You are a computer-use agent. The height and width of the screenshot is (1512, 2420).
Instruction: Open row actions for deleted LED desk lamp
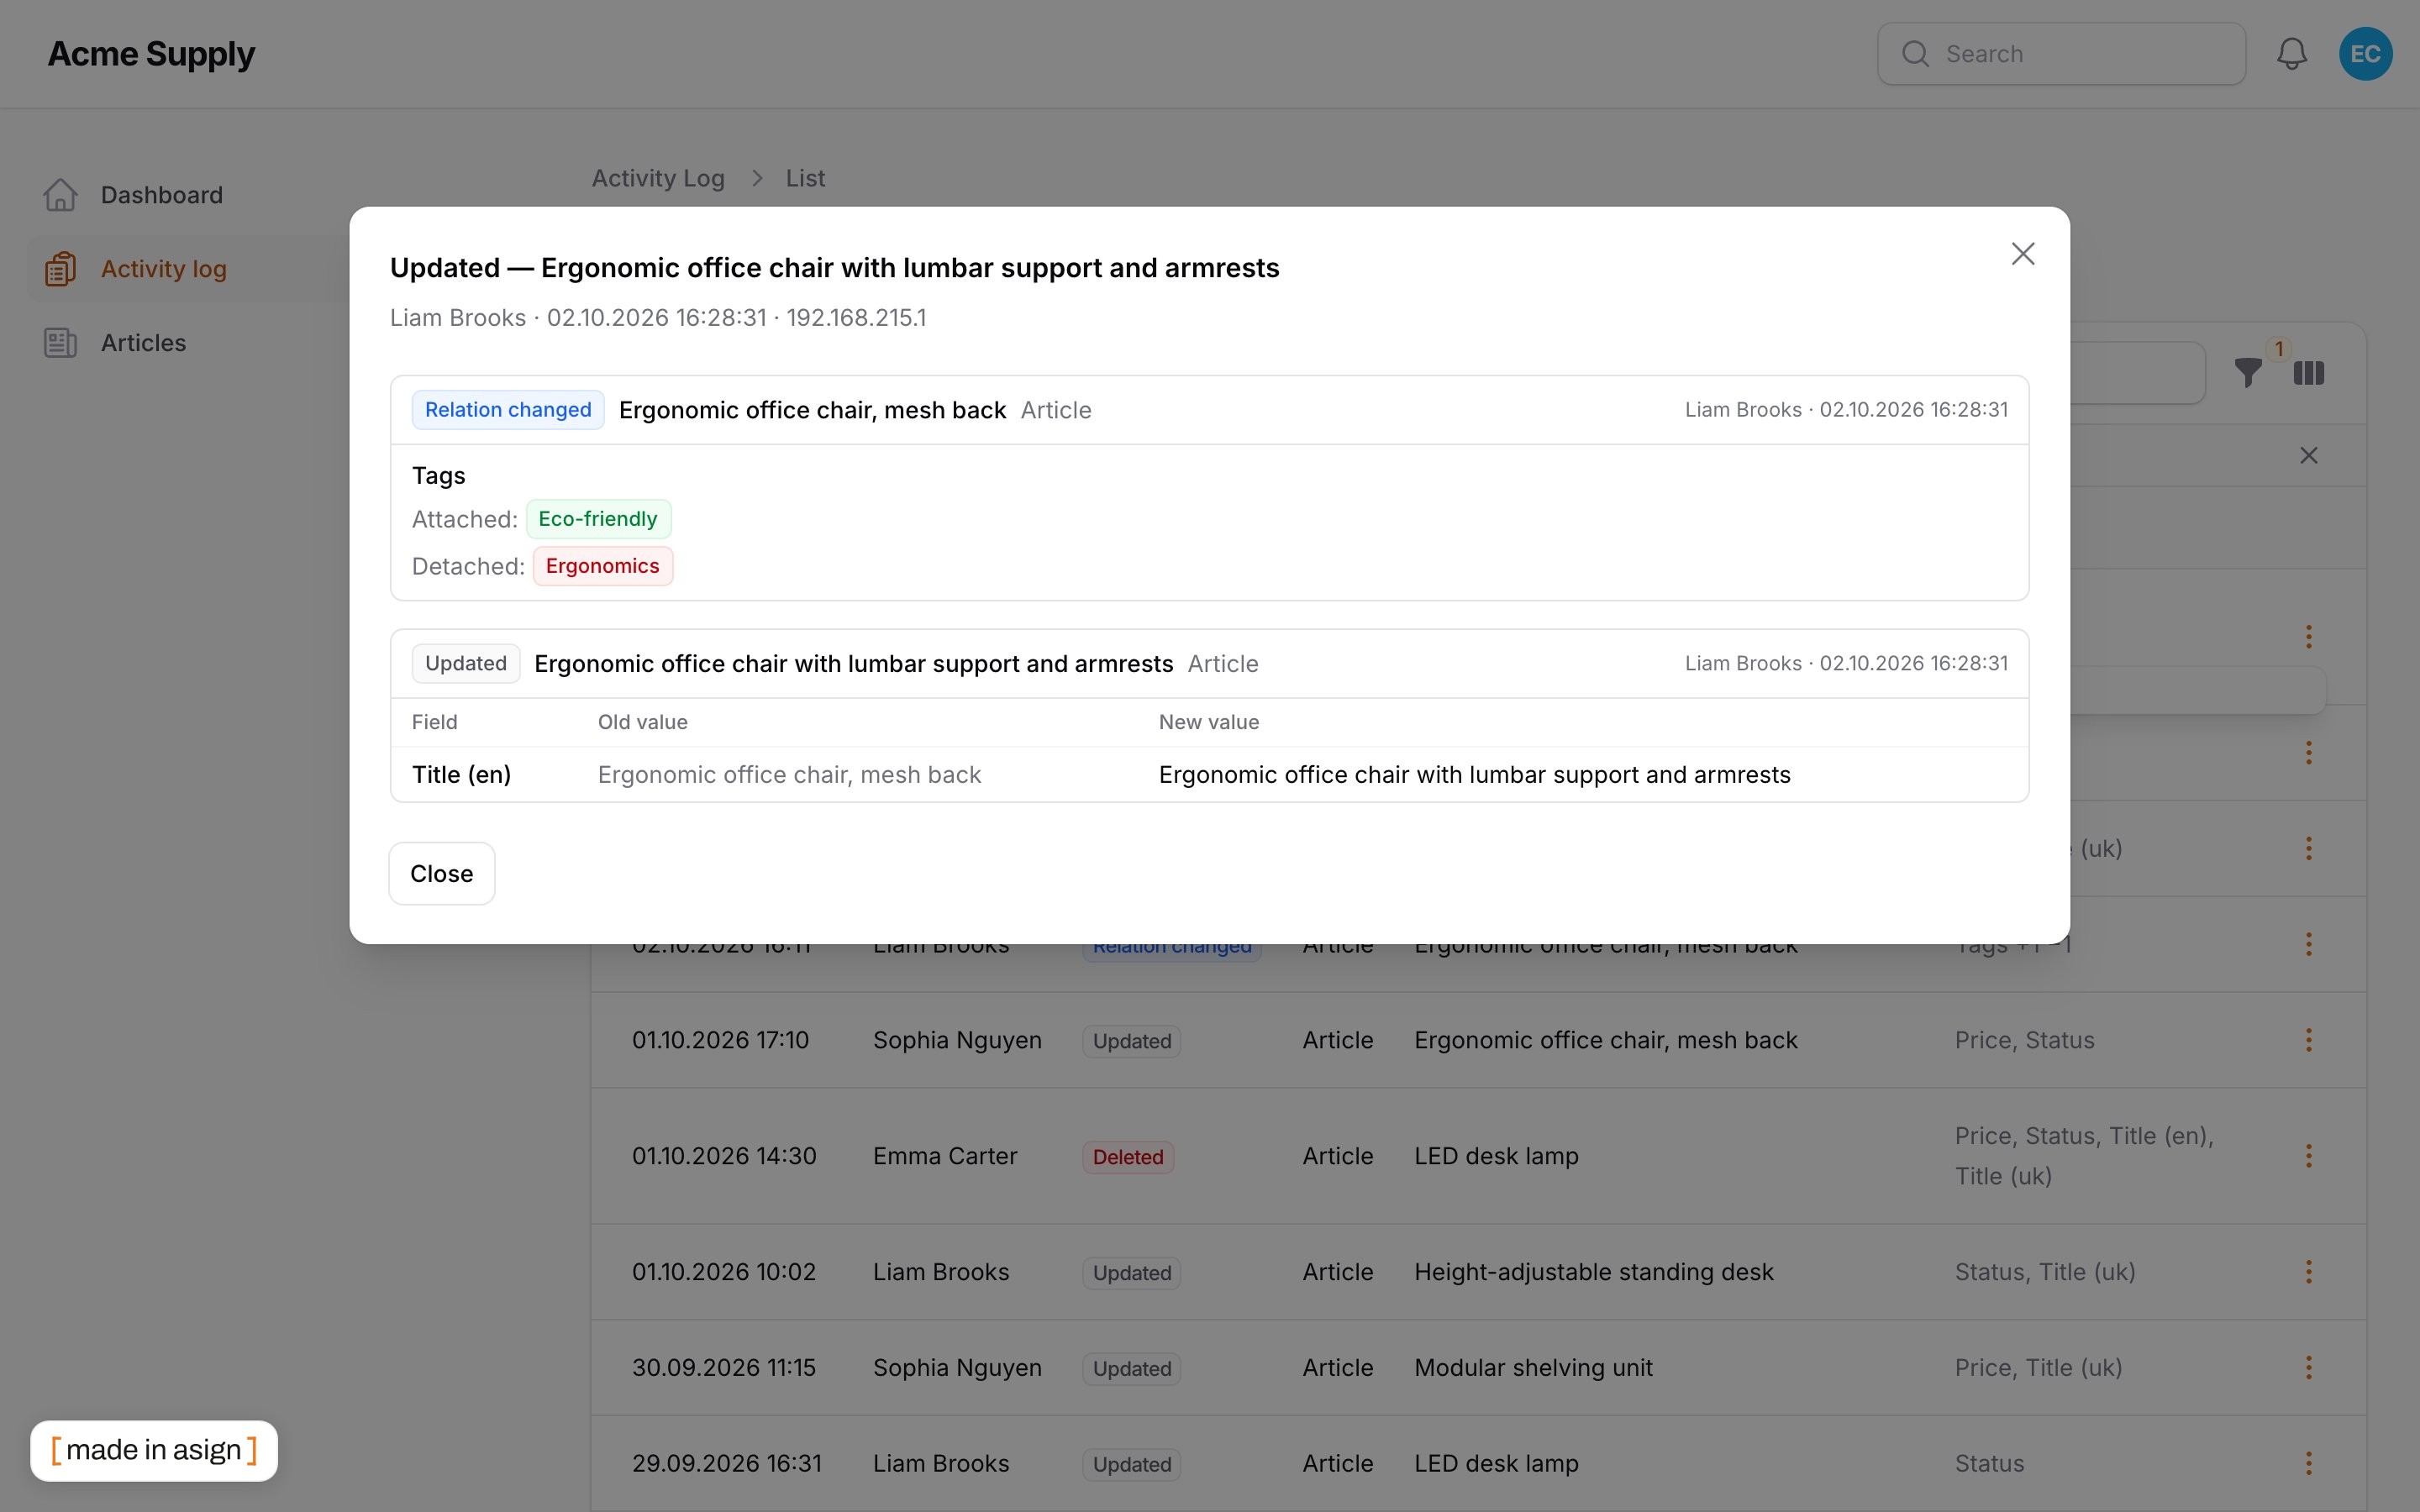click(x=2308, y=1156)
